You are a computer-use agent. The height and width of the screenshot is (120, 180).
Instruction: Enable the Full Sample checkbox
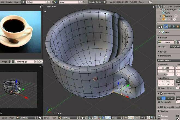pyautogui.click(x=159, y=102)
